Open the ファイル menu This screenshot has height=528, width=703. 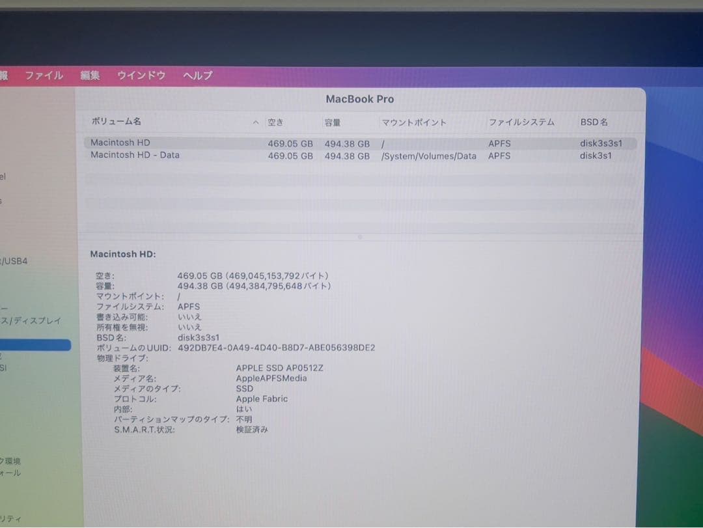point(44,76)
